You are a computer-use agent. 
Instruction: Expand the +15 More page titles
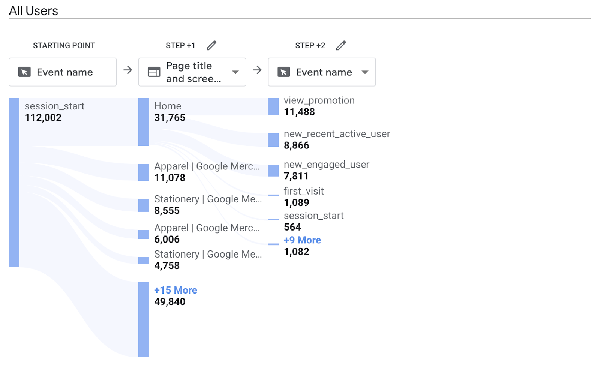(x=175, y=290)
